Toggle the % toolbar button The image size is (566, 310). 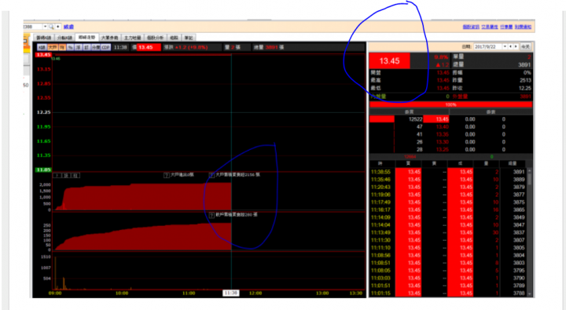pyautogui.click(x=71, y=47)
